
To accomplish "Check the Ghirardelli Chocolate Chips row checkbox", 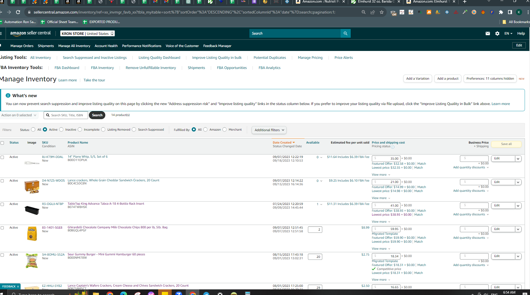I will (2, 228).
